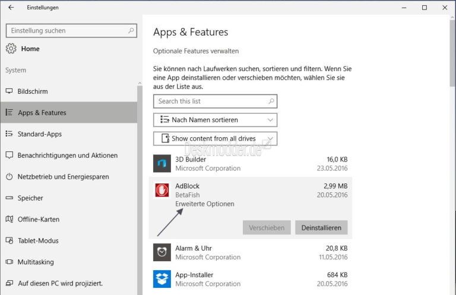
Task: Click the drive icon in Show content dropdown
Action: click(x=166, y=138)
